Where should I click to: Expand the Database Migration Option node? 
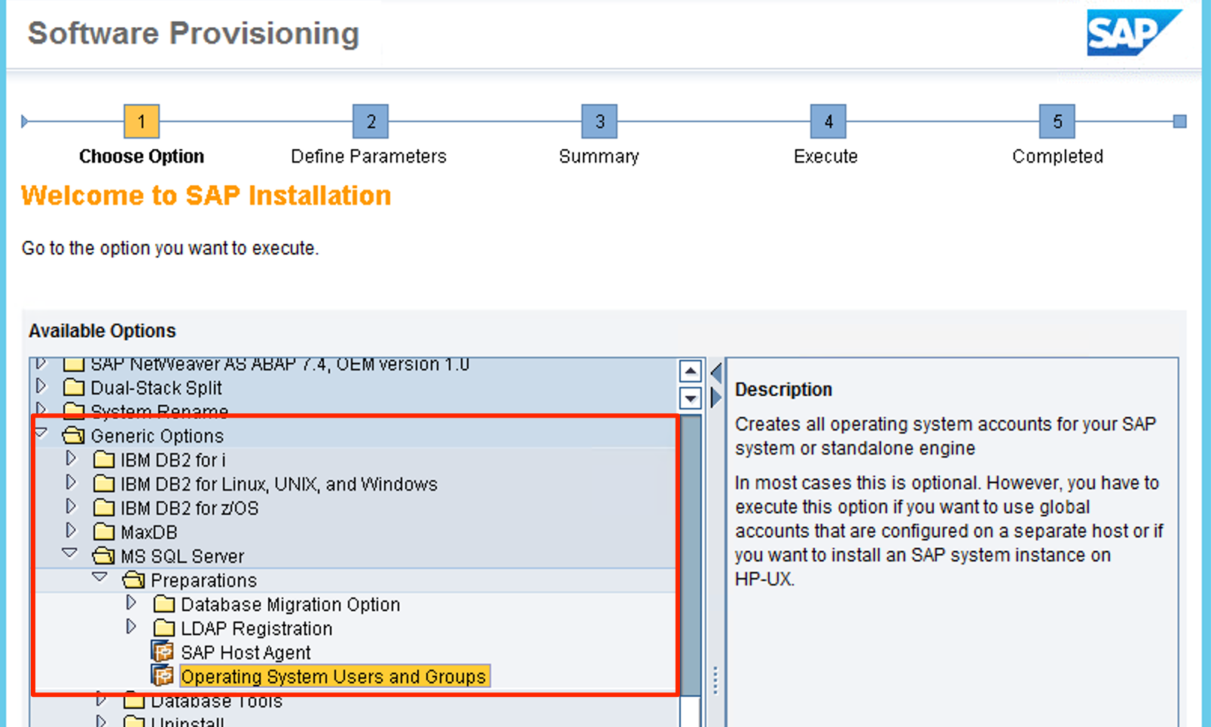tap(131, 603)
